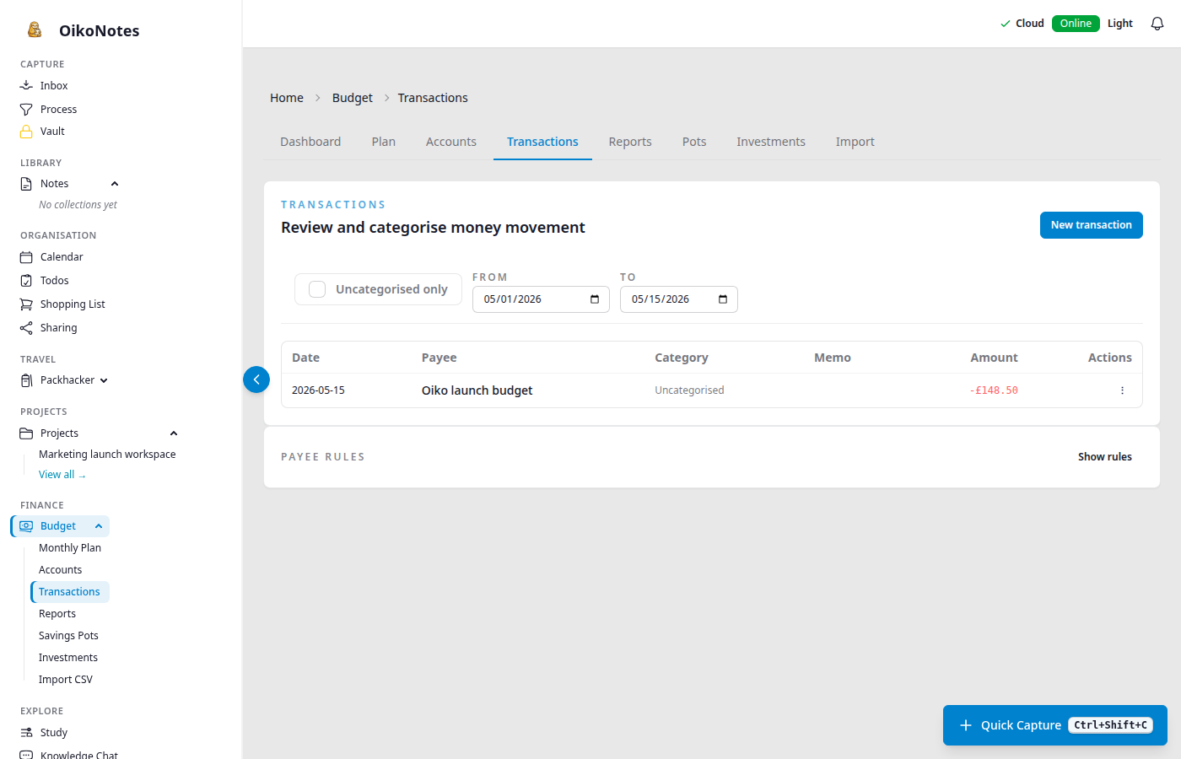The width and height of the screenshot is (1181, 759).
Task: Collapse the Notes section chevron
Action: [115, 184]
